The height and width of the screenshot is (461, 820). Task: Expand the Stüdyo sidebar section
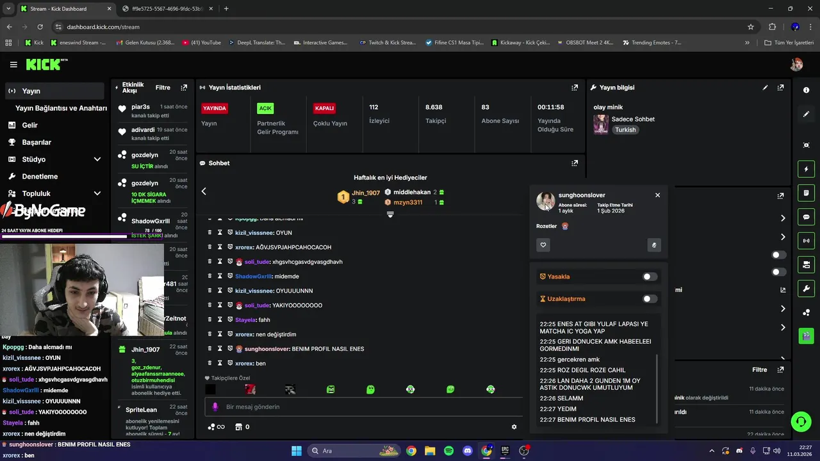pos(97,159)
